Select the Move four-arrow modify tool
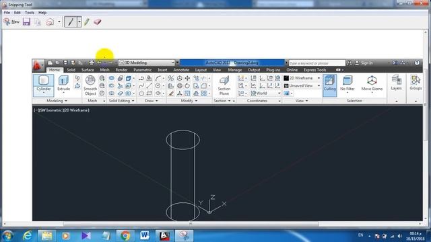Viewport: 431px width, 242px height. point(187,78)
